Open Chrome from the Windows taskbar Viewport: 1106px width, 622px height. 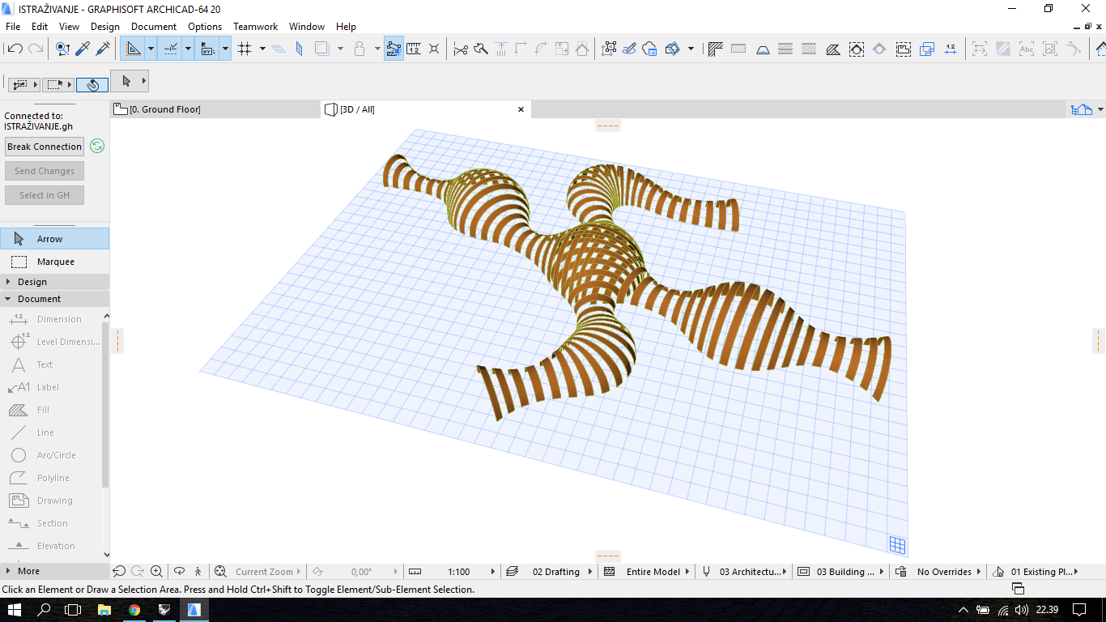[134, 610]
